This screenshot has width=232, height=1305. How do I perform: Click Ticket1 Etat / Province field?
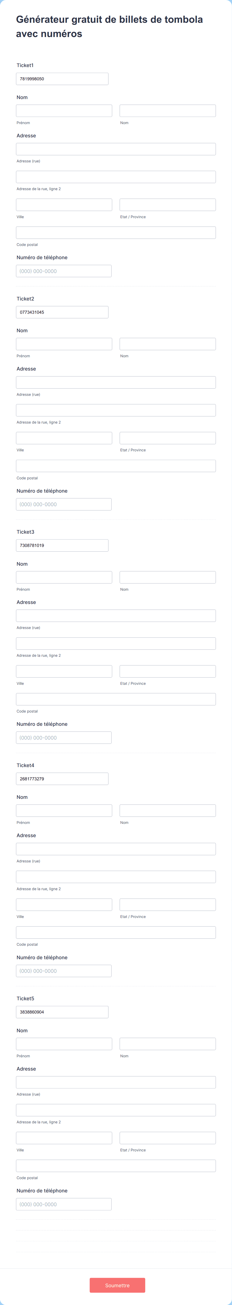[168, 205]
